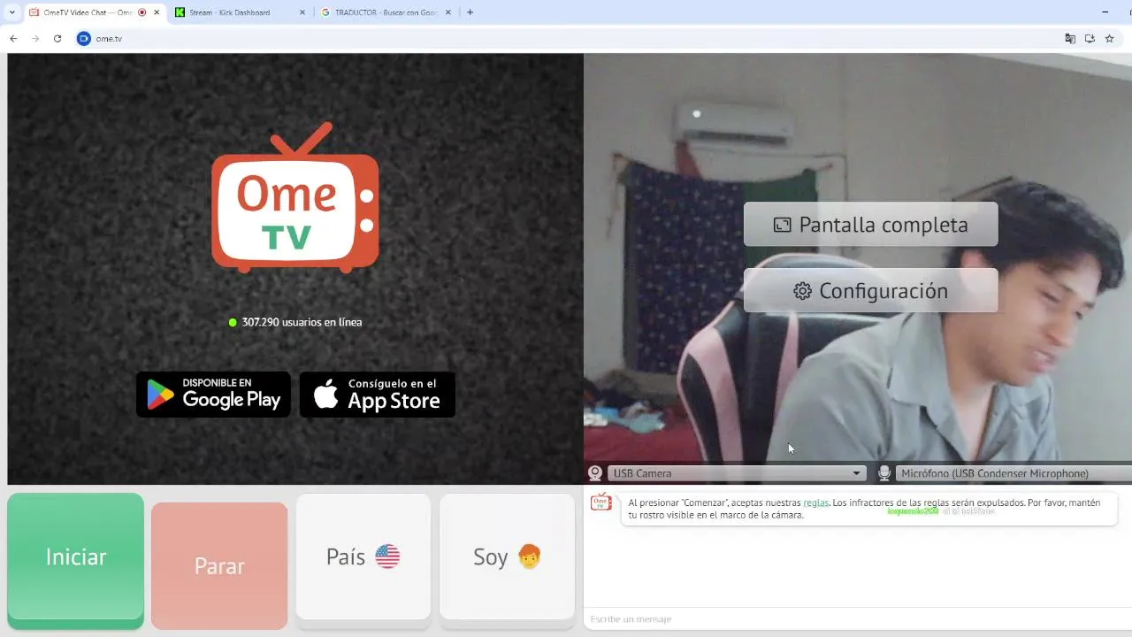The image size is (1132, 637).
Task: Click the ome.tv address bar
Action: (x=566, y=39)
